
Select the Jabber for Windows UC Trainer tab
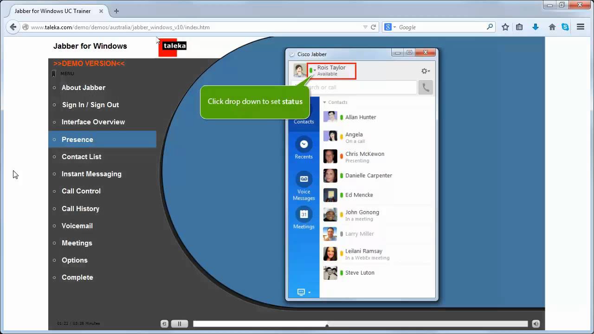tap(57, 11)
